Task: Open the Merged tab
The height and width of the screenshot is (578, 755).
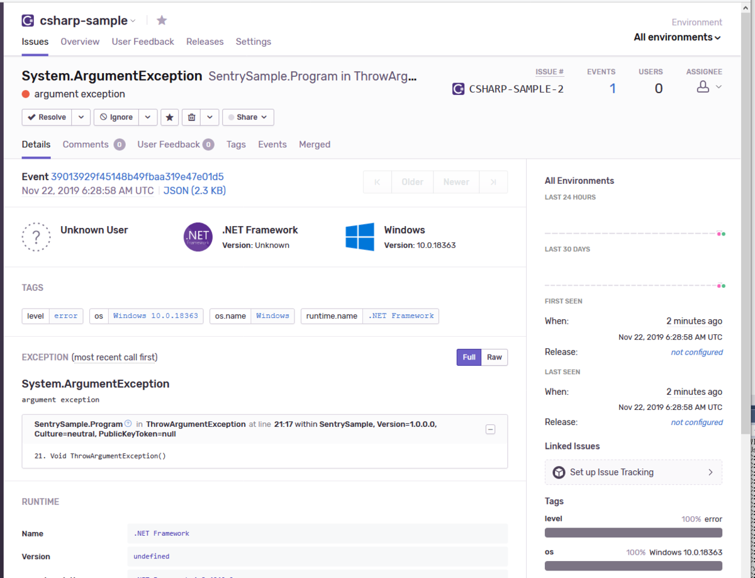Action: click(x=315, y=144)
